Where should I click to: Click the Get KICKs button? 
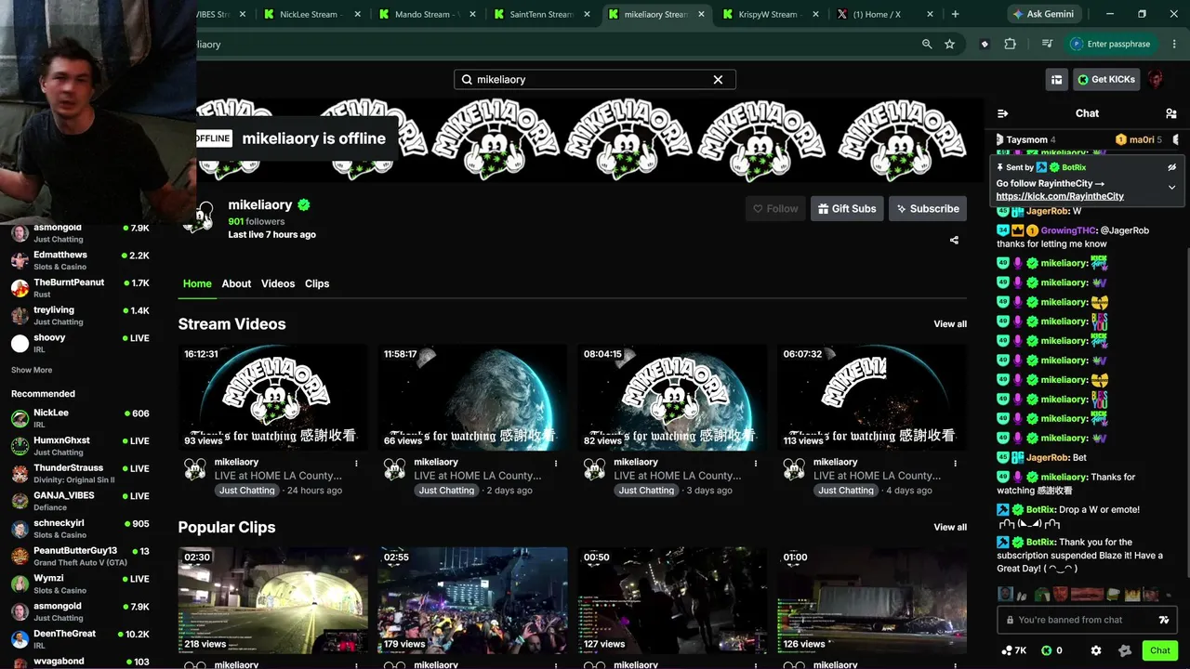(x=1106, y=80)
